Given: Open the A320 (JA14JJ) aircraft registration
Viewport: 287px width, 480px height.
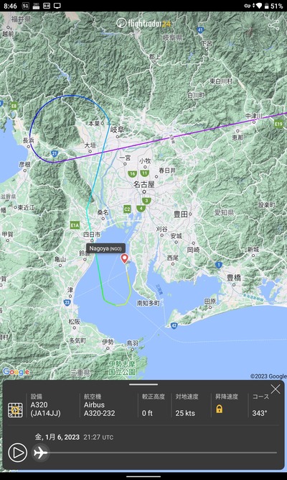Looking at the screenshot, I should (x=45, y=409).
